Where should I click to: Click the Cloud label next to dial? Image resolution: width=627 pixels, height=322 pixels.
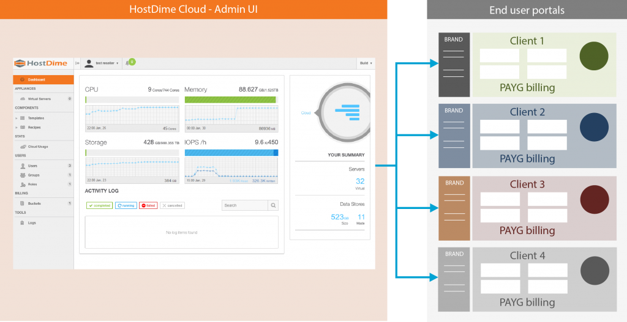(306, 113)
